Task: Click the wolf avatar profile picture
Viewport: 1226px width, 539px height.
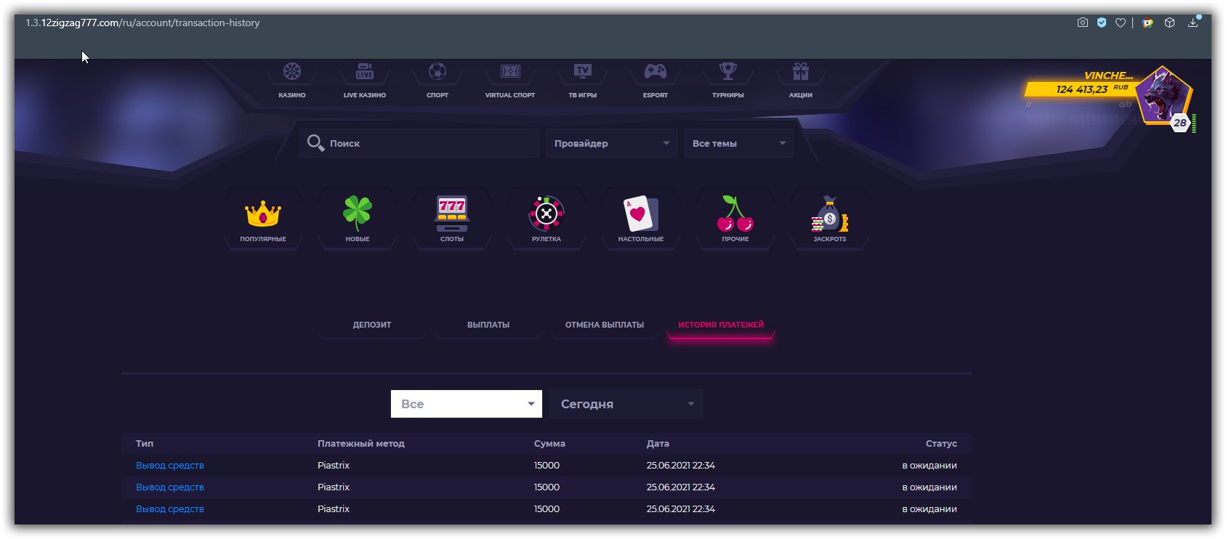Action: pos(1164,96)
